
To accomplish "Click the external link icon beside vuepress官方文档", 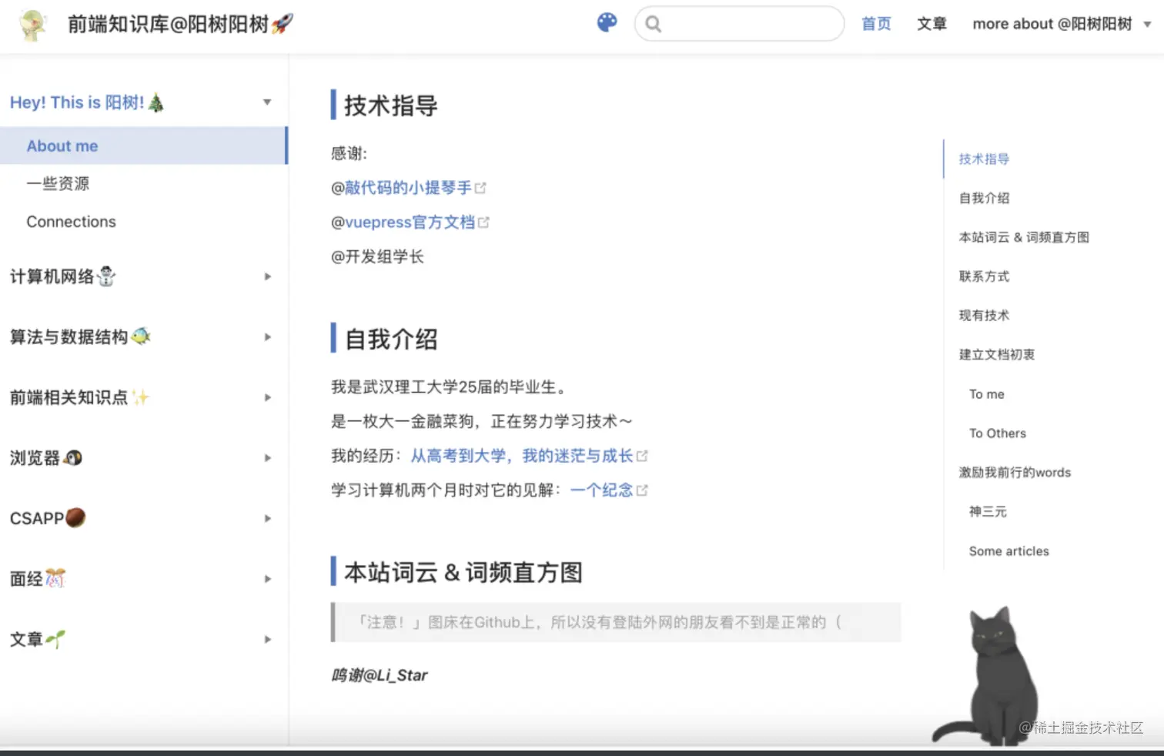I will pyautogui.click(x=484, y=222).
